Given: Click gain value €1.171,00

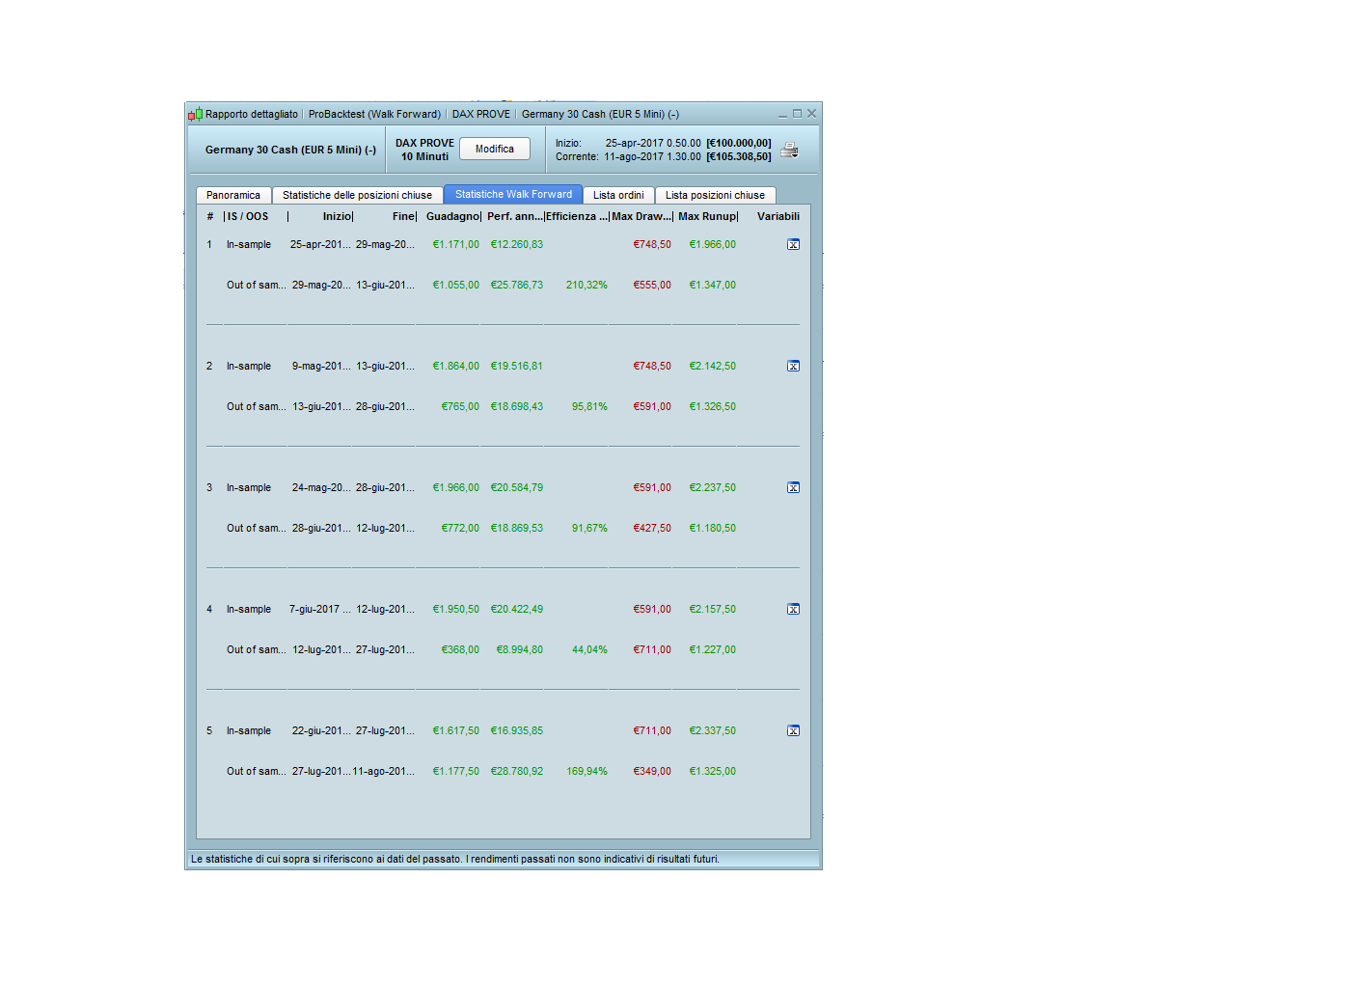Looking at the screenshot, I should (x=456, y=245).
